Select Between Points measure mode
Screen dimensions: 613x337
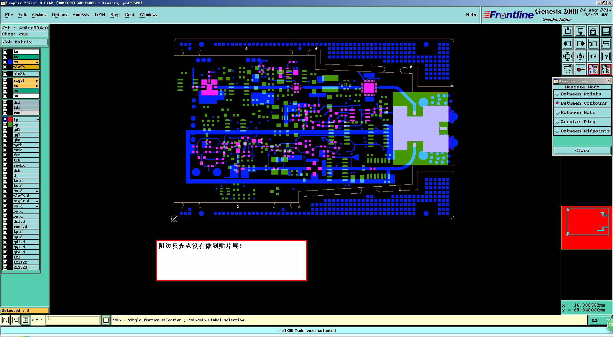582,94
